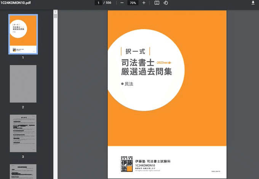Click the cover text 厳選過去問集
Image resolution: width=259 pixels, height=179 pixels.
click(x=147, y=71)
